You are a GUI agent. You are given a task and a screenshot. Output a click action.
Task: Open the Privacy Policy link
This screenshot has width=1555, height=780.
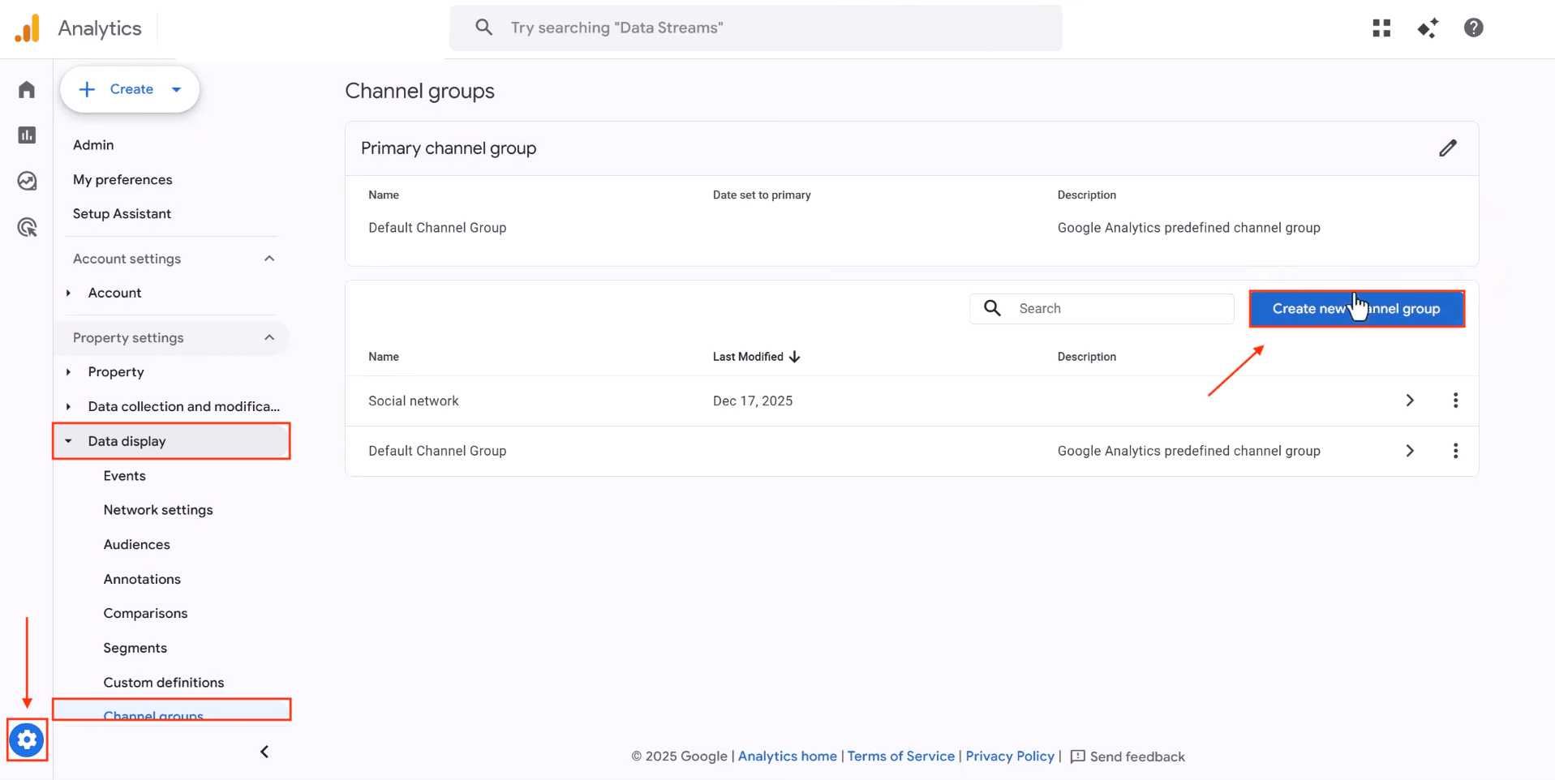click(x=1010, y=756)
